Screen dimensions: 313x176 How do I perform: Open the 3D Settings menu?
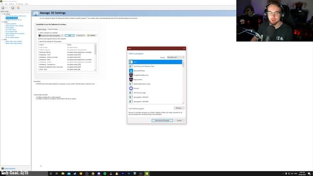pos(20,4)
